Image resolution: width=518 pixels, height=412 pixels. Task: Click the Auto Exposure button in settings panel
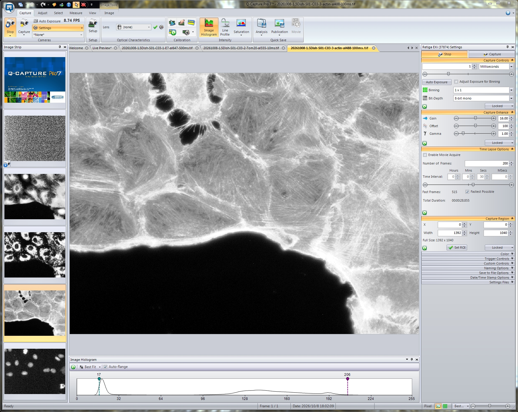click(437, 82)
